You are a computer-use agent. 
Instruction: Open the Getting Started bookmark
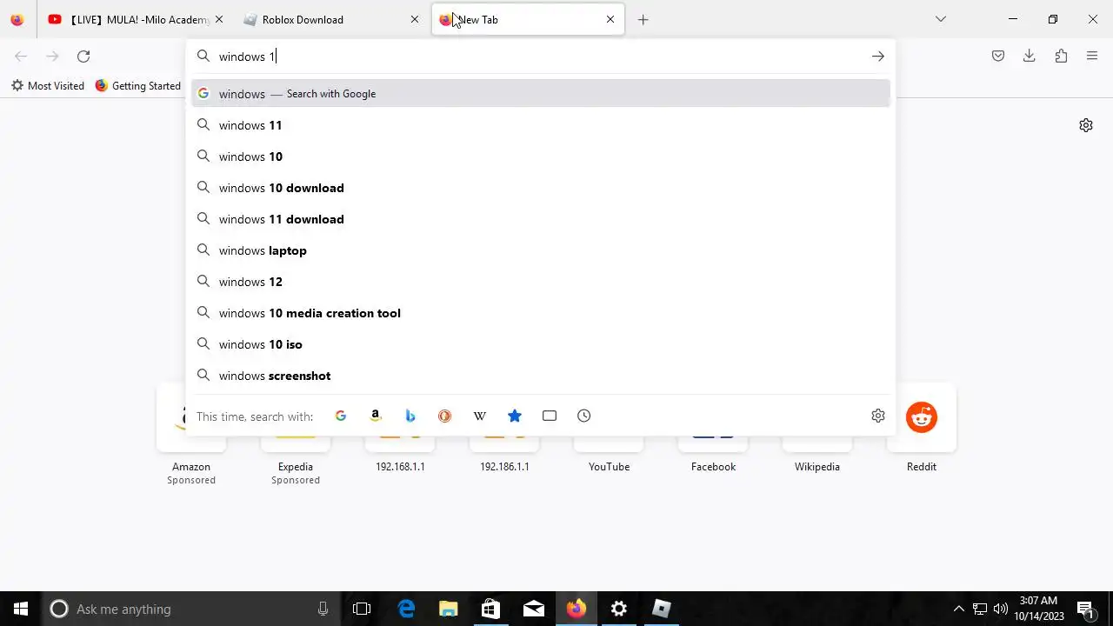coord(138,86)
